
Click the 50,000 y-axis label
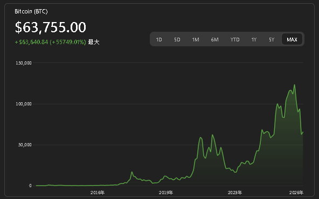tap(25, 145)
